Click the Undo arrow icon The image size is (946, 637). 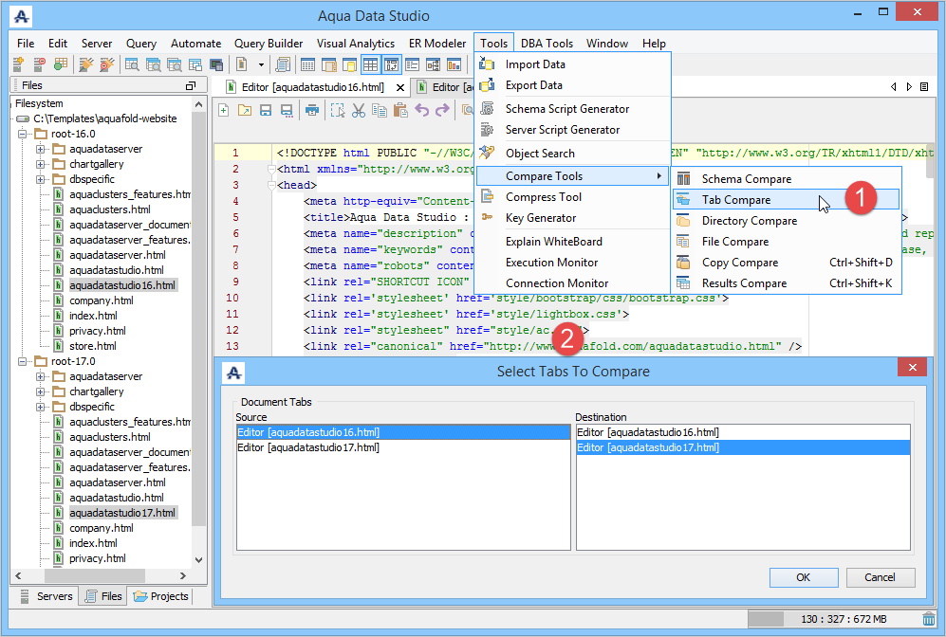[x=422, y=111]
